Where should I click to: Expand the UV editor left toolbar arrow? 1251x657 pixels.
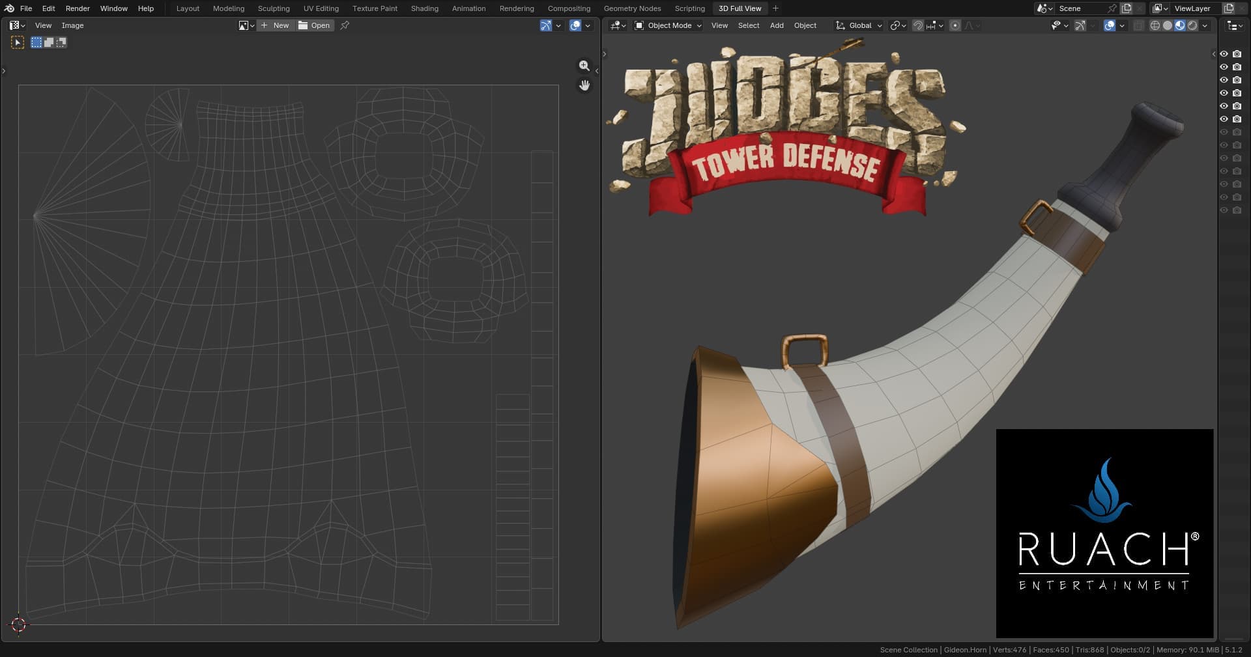pos(4,71)
